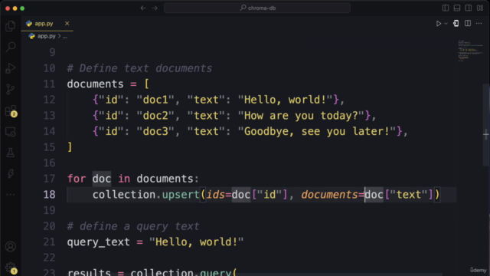Open changes diff icon in editor toolbar
This screenshot has height=276, width=490.
click(x=456, y=24)
